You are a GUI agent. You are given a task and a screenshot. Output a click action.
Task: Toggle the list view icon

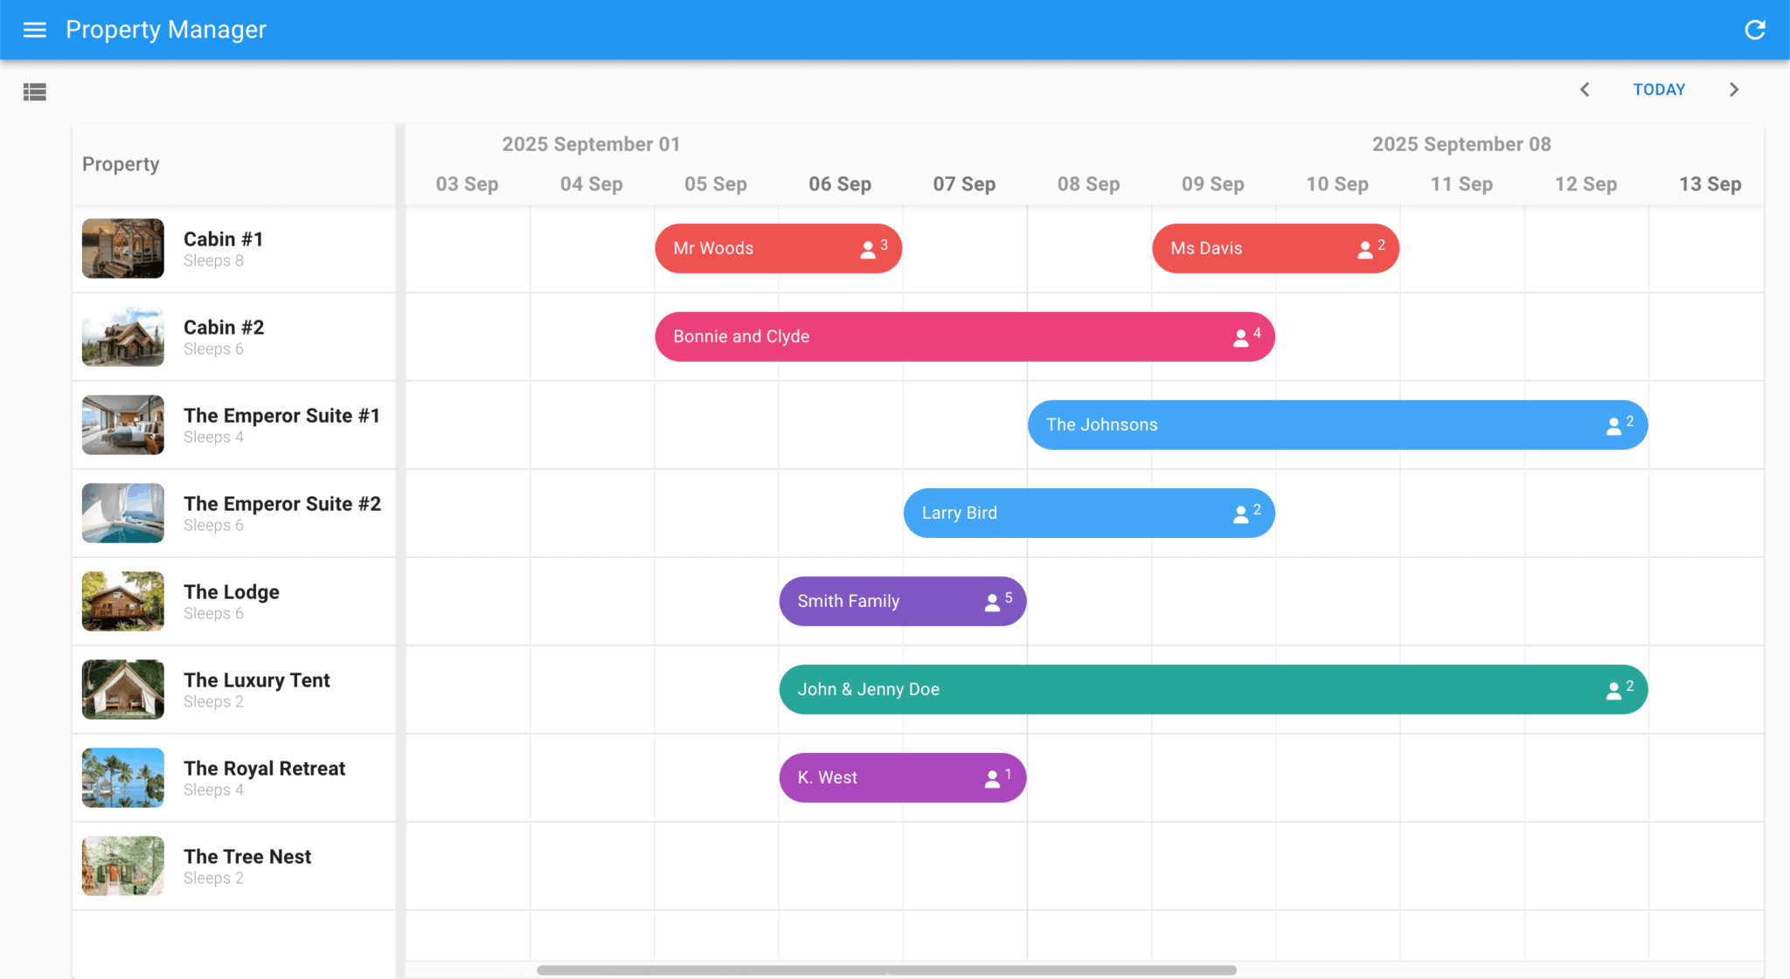(x=34, y=91)
